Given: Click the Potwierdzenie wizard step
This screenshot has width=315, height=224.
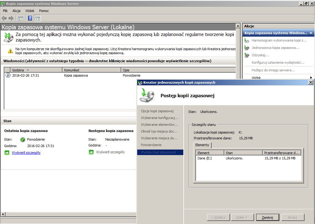Looking at the screenshot, I should 151,145.
